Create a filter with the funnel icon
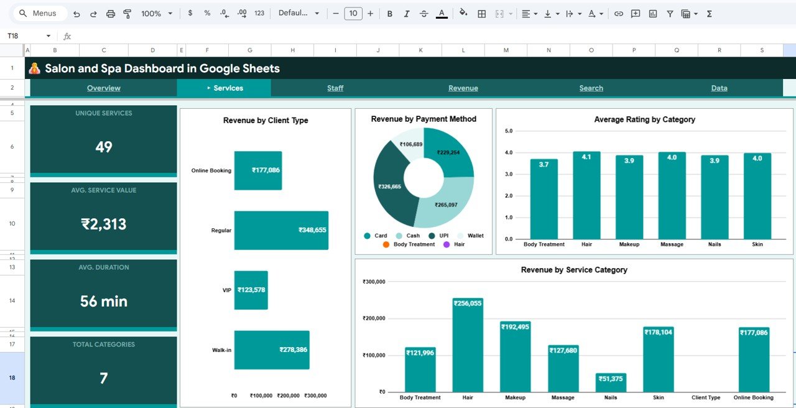 click(x=670, y=12)
